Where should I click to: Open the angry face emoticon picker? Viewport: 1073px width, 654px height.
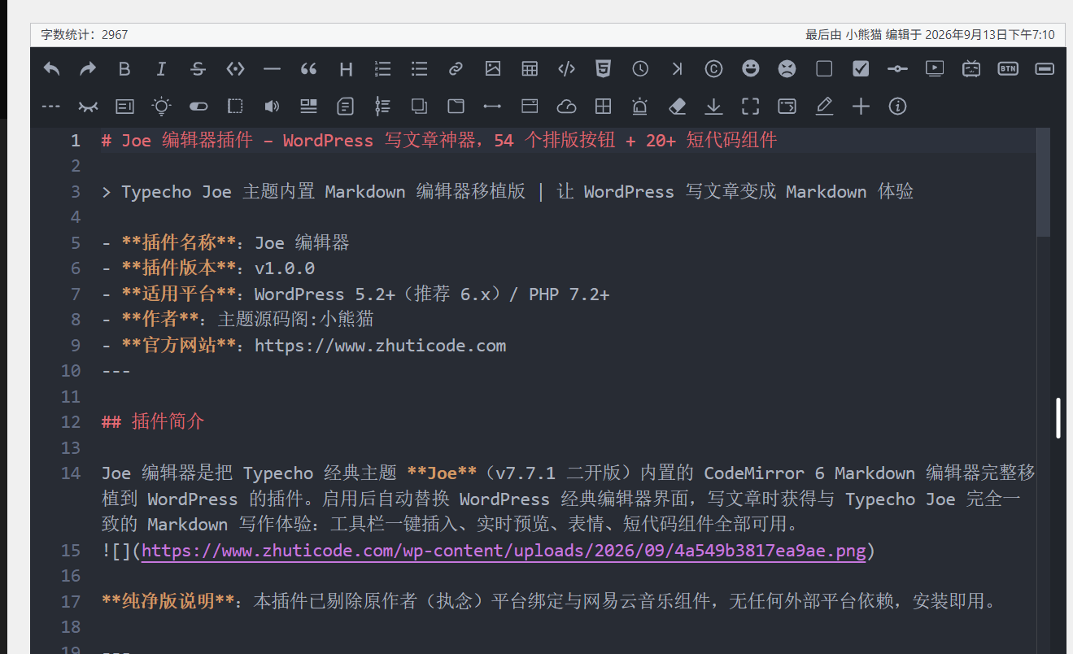pyautogui.click(x=787, y=69)
